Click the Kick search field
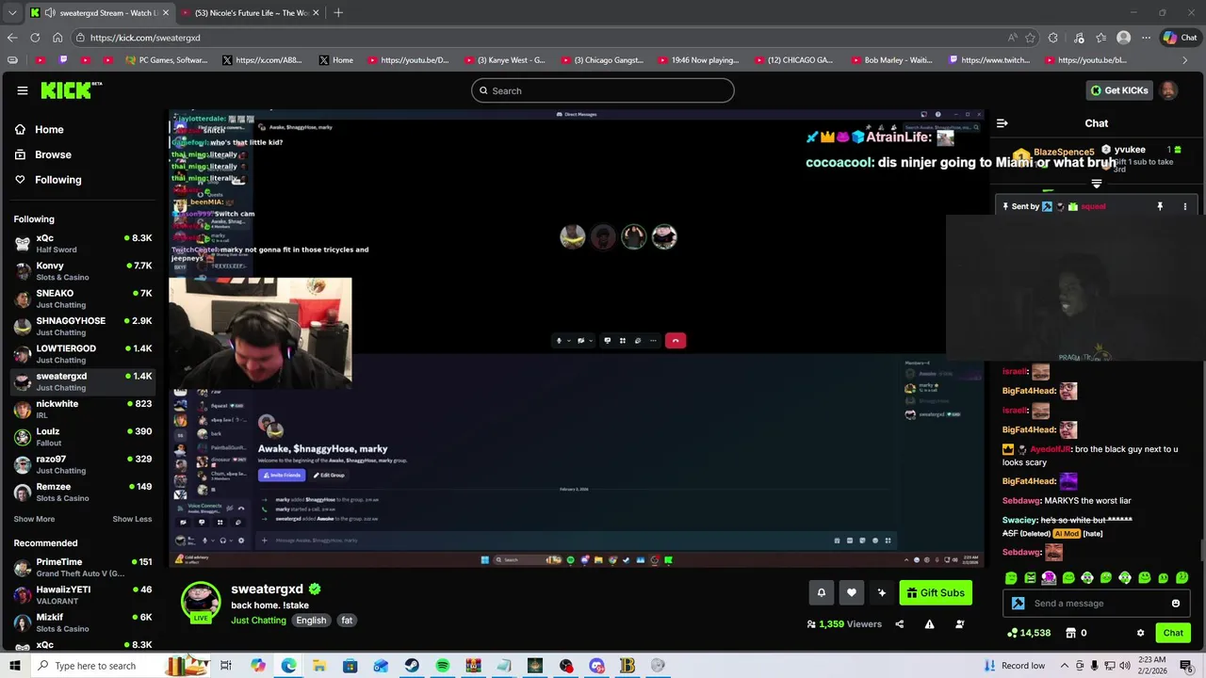1206x678 pixels. pyautogui.click(x=603, y=90)
